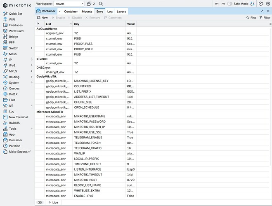
Task: Select the PROXY_PASS row
Action: tap(152, 44)
